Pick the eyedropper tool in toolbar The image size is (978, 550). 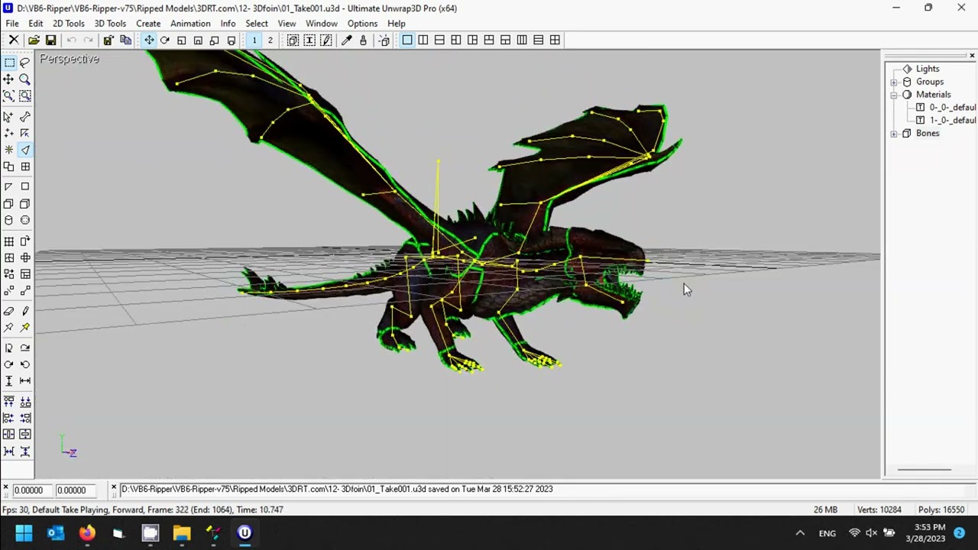tap(347, 40)
